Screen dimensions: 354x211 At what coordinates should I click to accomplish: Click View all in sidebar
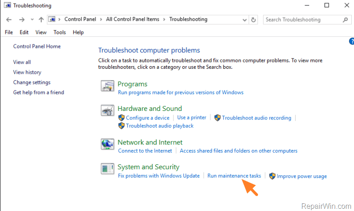pos(22,62)
